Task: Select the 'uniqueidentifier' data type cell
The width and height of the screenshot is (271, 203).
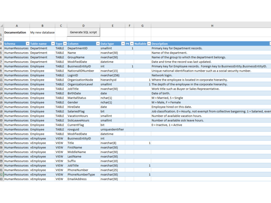Action: pyautogui.click(x=112, y=129)
